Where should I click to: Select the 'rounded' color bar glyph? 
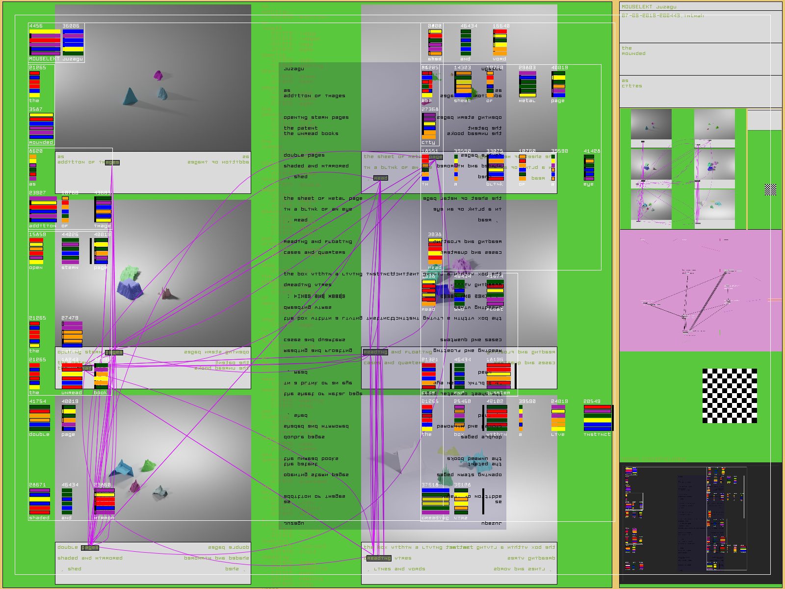coord(41,126)
